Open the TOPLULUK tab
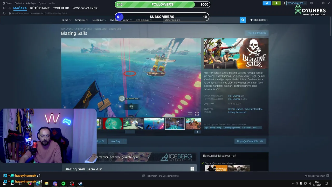Viewport: 332px width, 187px height. pos(61,8)
